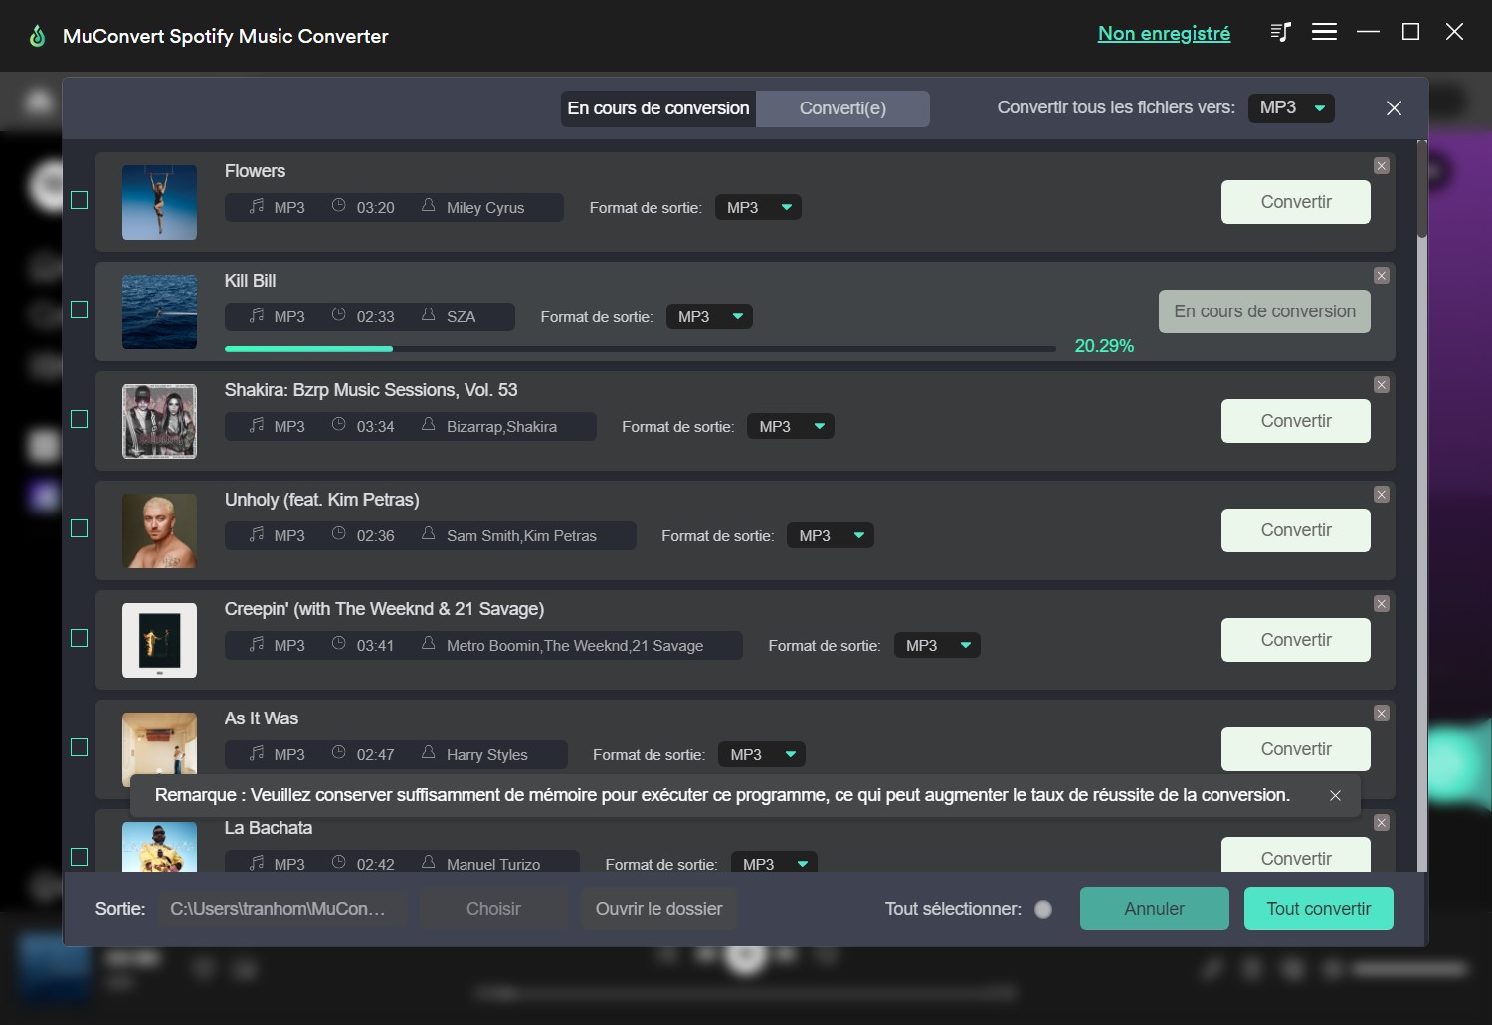Screen dimensions: 1492x1025
Task: Open Creepin' output format dropdown
Action: click(937, 645)
